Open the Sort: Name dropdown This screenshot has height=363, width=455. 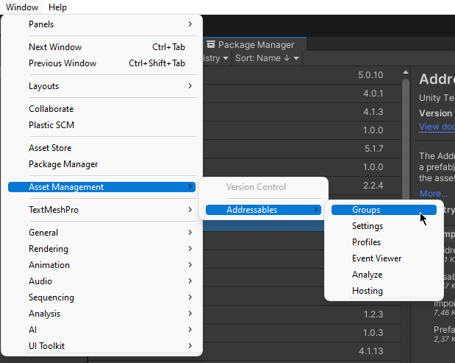[x=267, y=58]
